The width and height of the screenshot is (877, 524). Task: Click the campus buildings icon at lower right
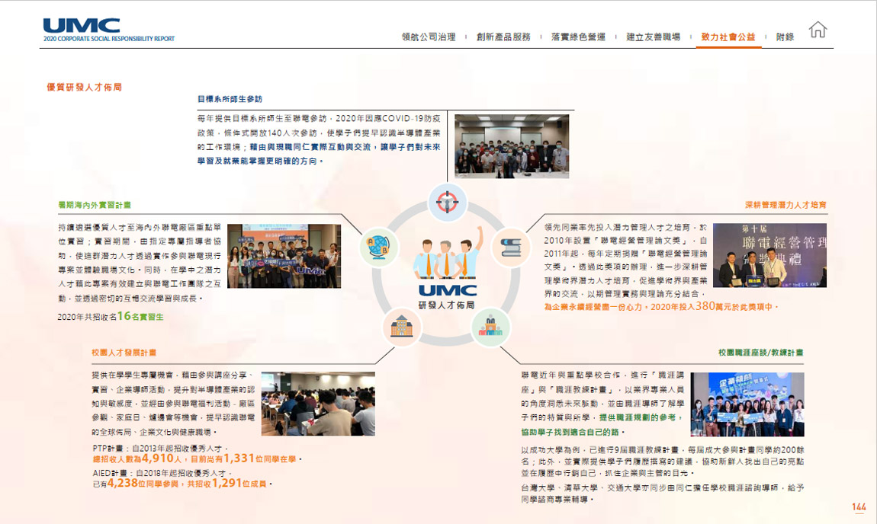pyautogui.click(x=491, y=327)
